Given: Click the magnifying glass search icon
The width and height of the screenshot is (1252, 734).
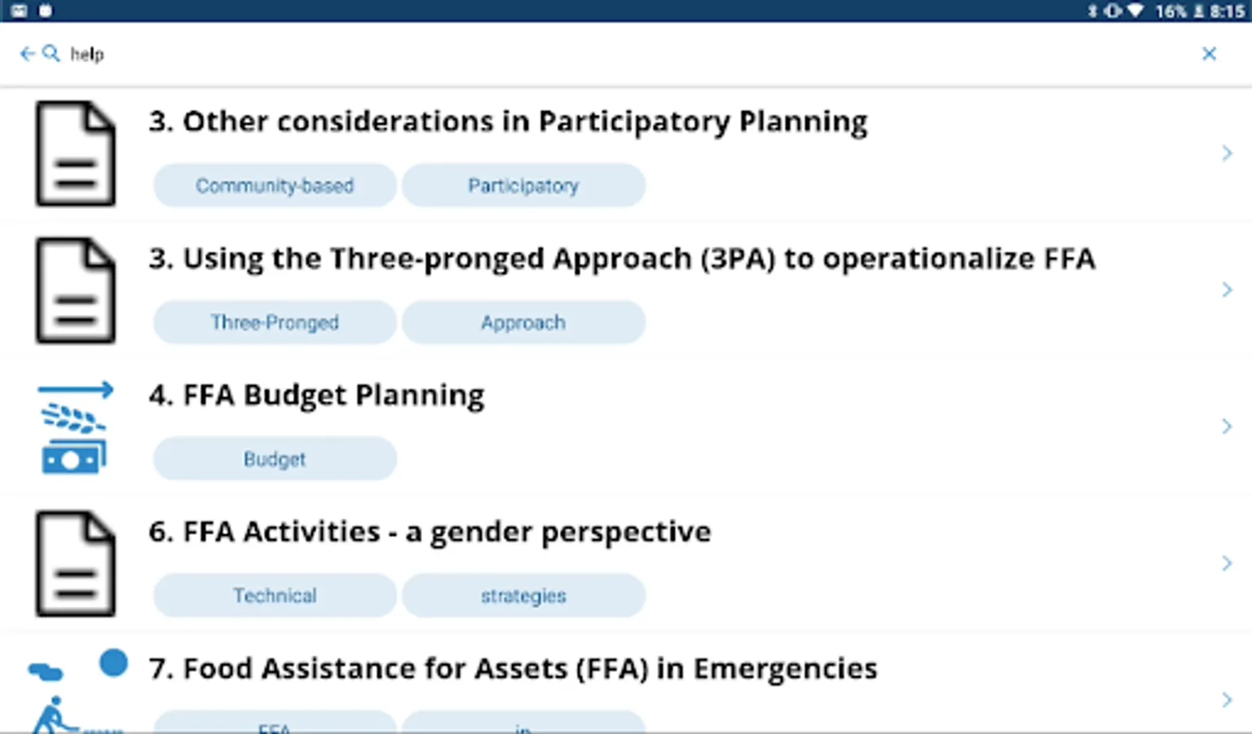Looking at the screenshot, I should coord(51,54).
